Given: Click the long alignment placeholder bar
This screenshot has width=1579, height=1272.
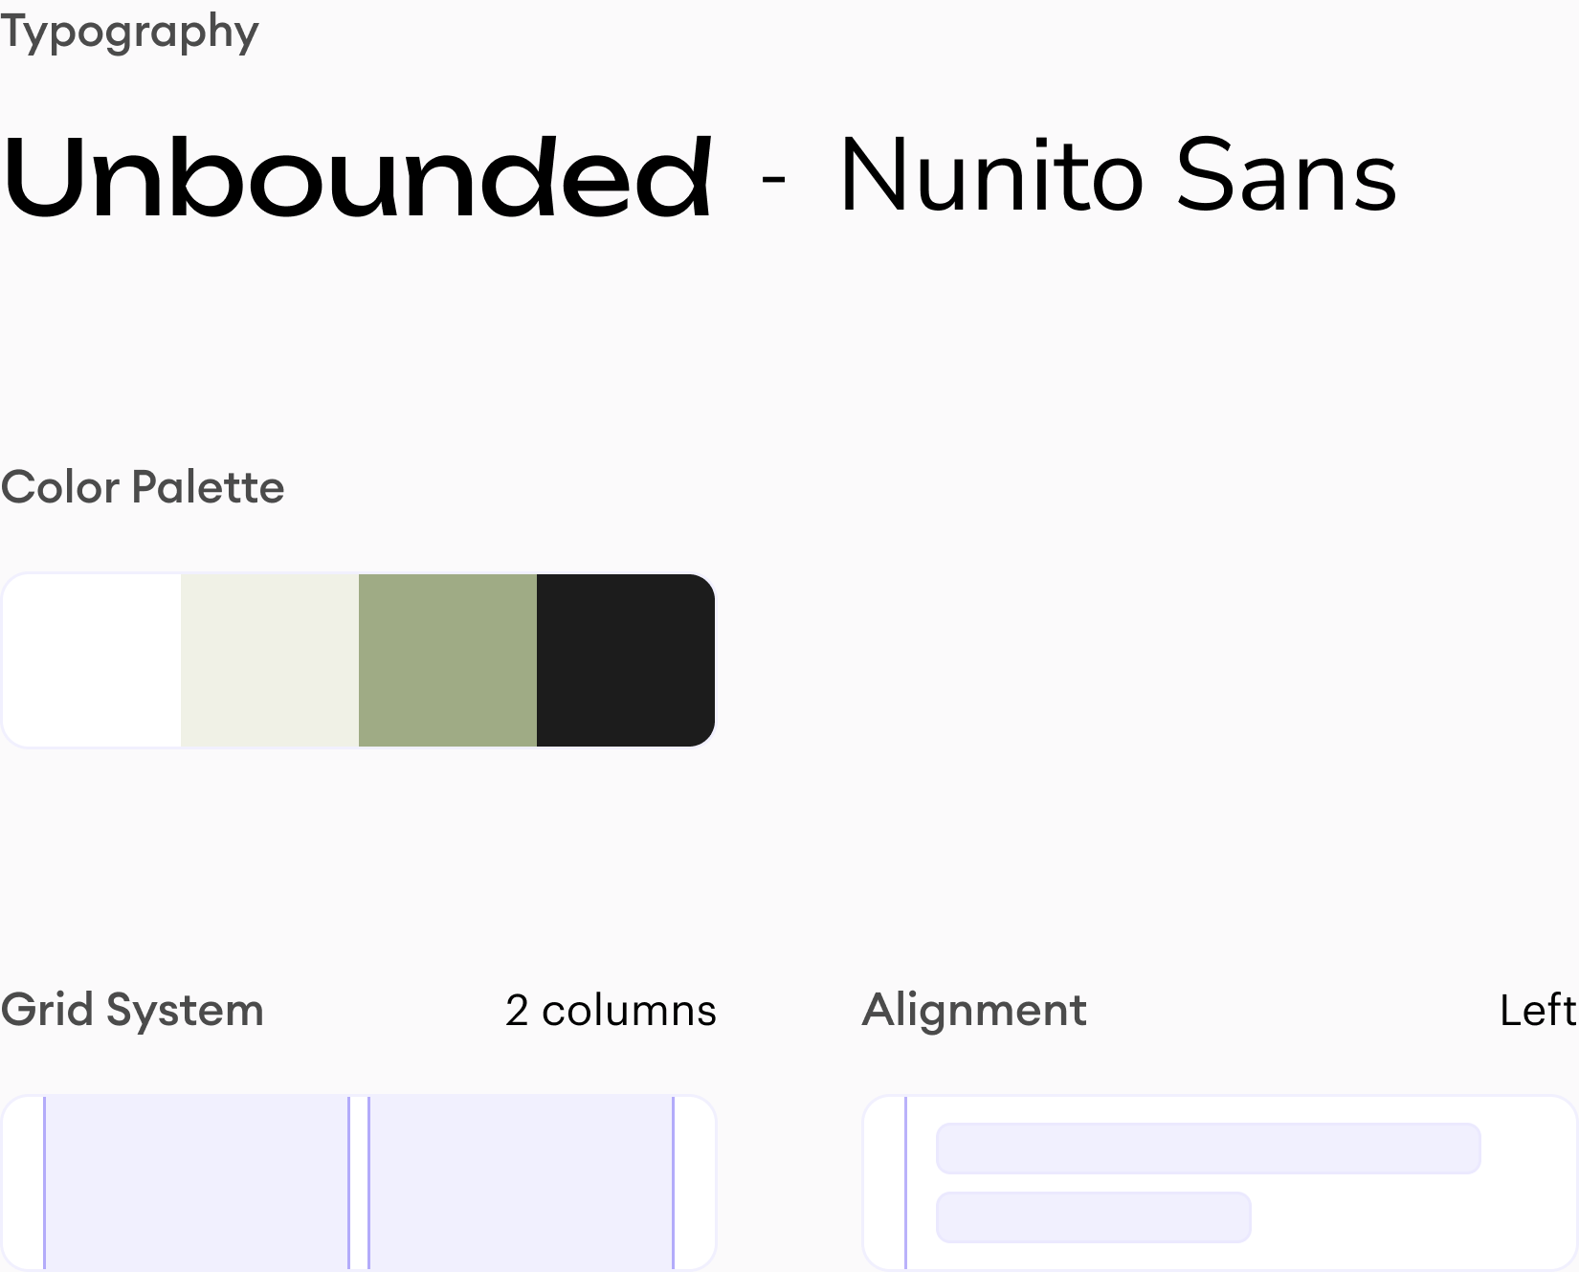Looking at the screenshot, I should coord(1208,1149).
